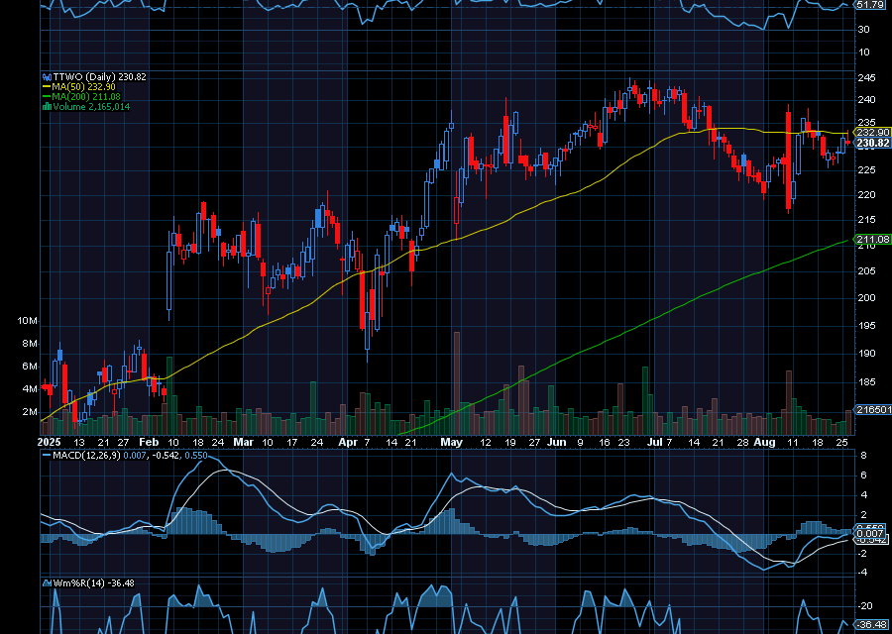Click the small icon beside Wm%R(14) label
This screenshot has height=634, width=892.
48,583
